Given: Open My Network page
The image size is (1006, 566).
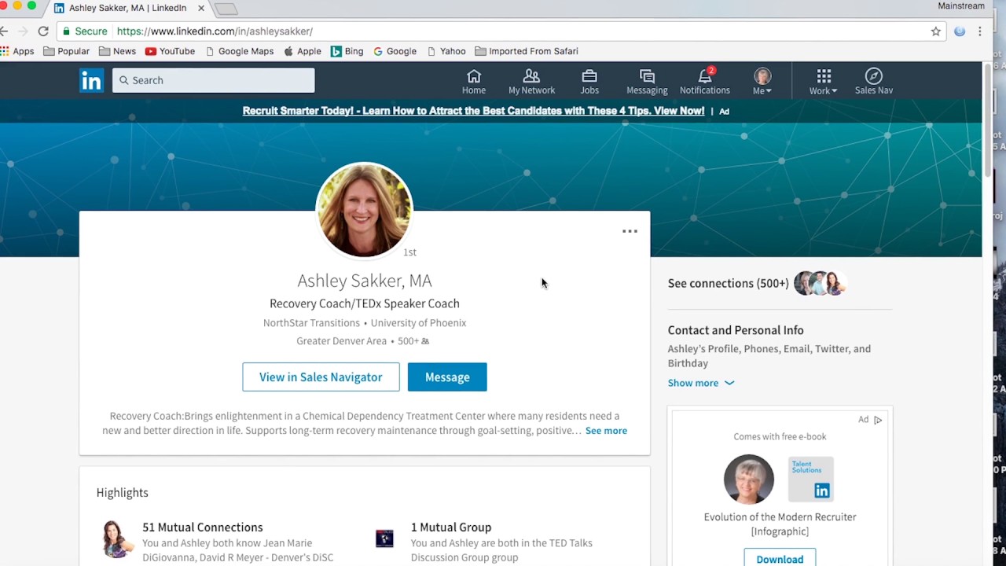Looking at the screenshot, I should pyautogui.click(x=531, y=81).
